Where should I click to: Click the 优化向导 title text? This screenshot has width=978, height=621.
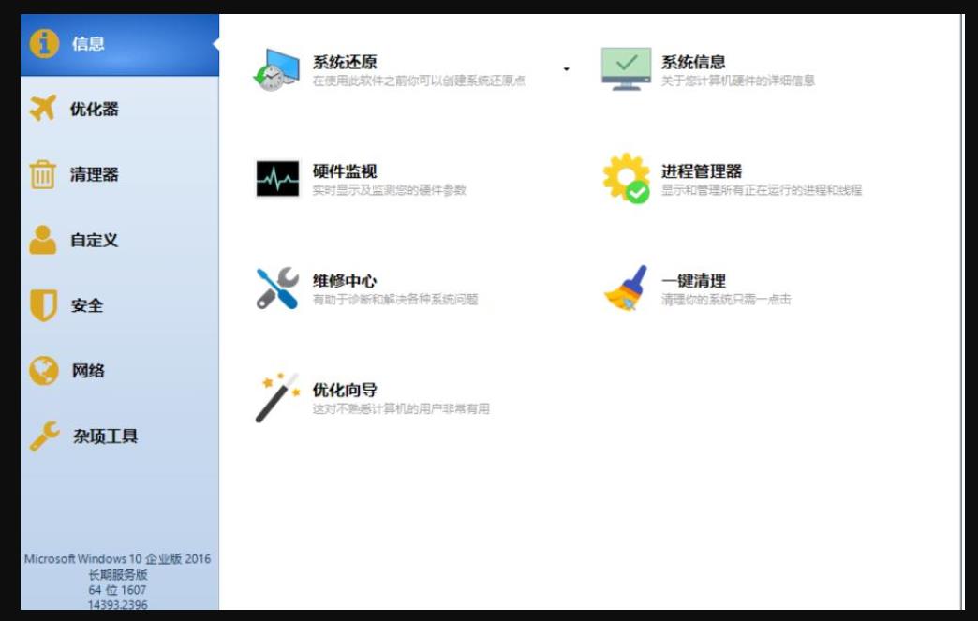(345, 390)
